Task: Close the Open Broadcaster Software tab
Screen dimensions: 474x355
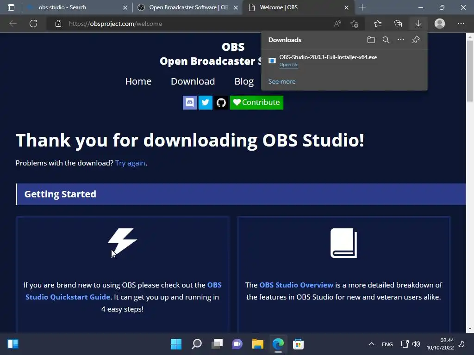Action: (236, 7)
